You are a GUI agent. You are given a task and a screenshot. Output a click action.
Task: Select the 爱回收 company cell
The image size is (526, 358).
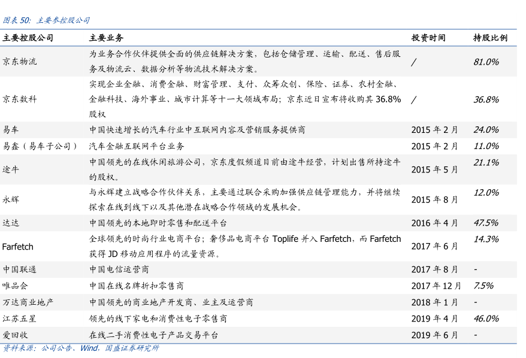point(15,335)
